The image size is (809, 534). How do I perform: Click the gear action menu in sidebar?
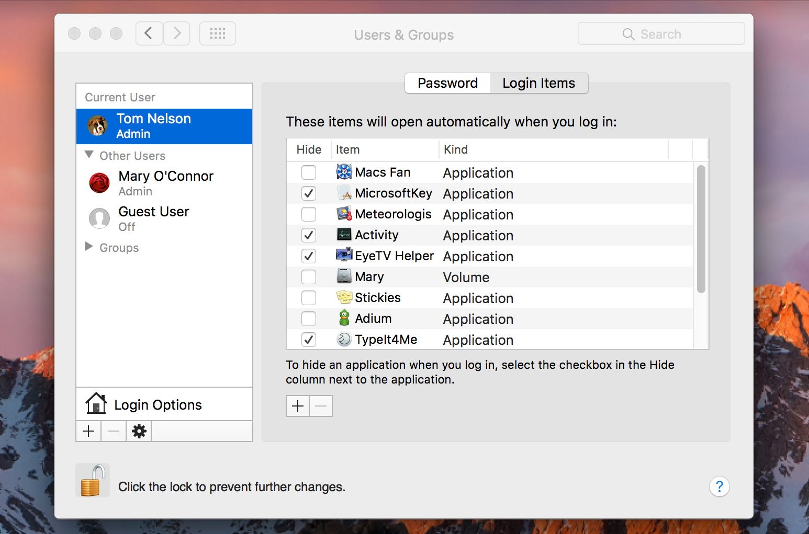[x=139, y=431]
